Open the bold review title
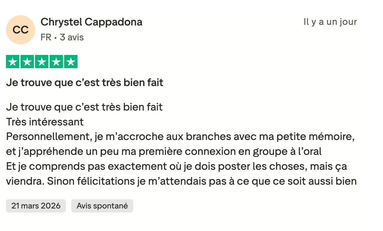The image size is (383, 231). coord(85,82)
